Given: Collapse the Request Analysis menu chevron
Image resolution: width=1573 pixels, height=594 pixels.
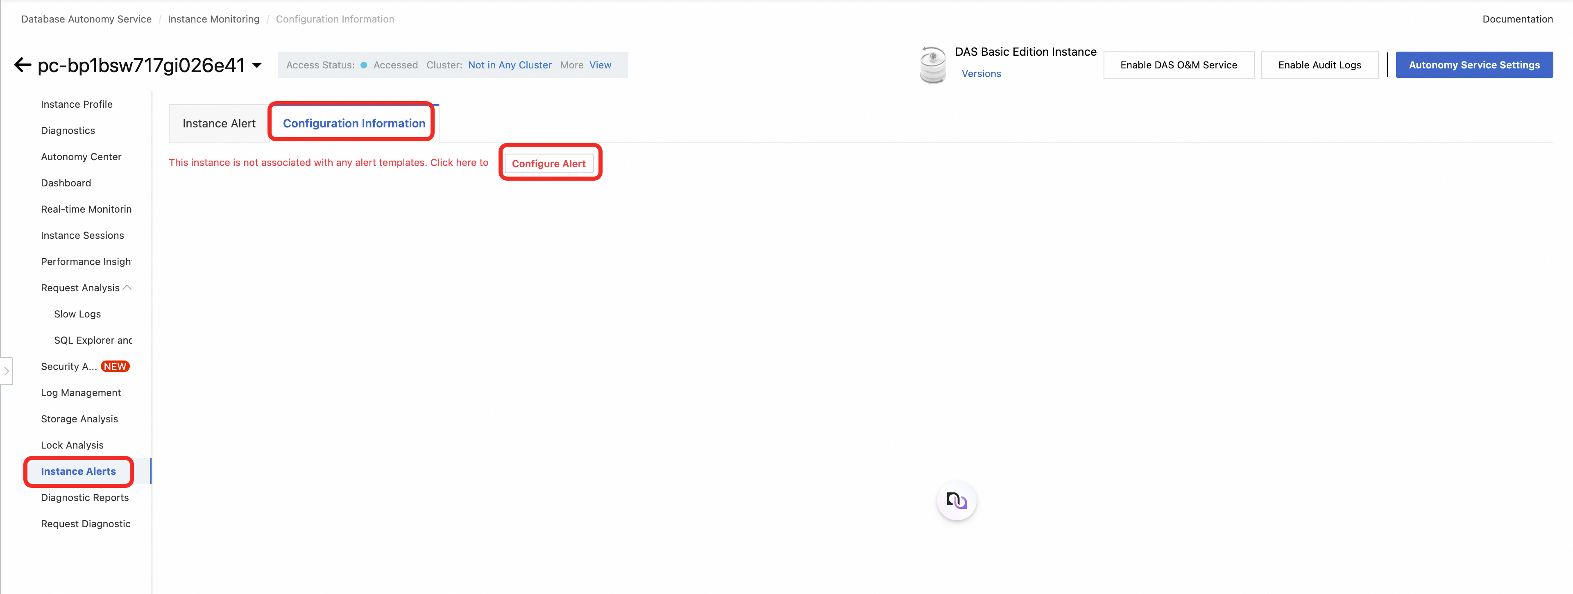Looking at the screenshot, I should 127,288.
